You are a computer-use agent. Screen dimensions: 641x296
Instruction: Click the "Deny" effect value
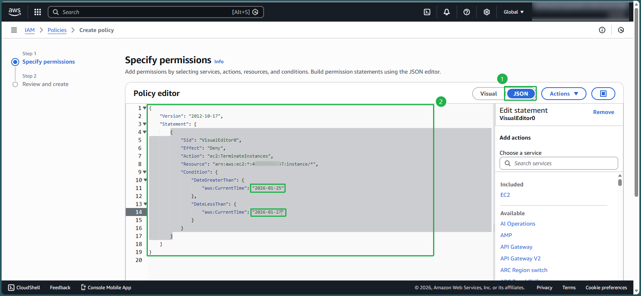point(215,148)
